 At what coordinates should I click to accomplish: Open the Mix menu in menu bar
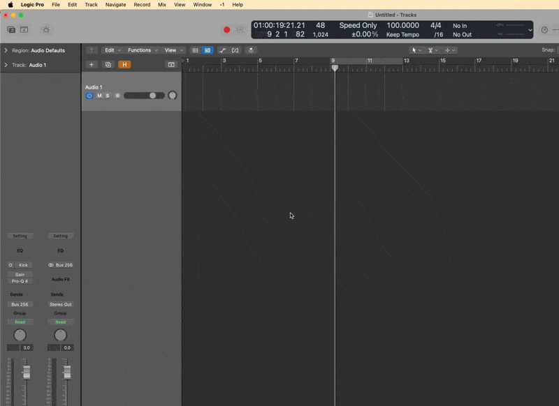tap(162, 4)
